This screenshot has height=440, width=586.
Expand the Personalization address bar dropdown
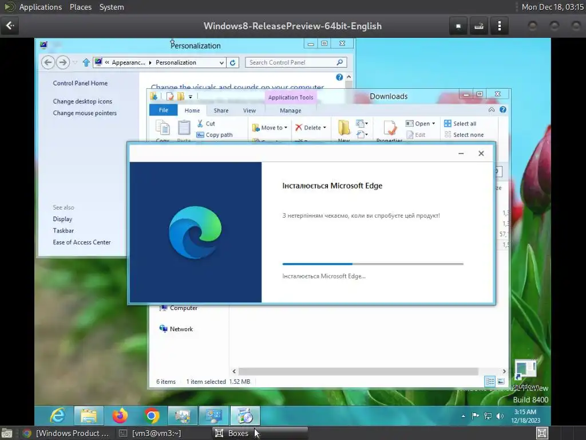click(x=221, y=62)
